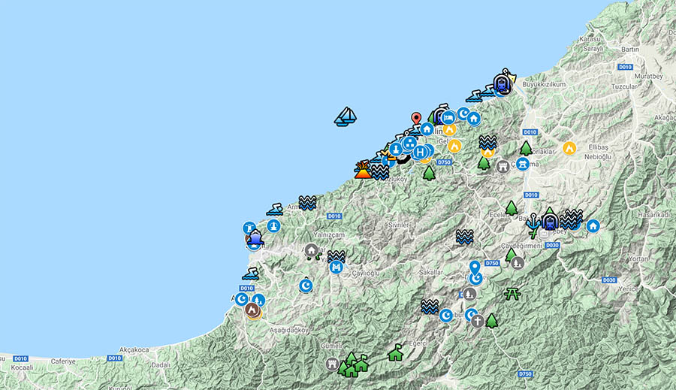Image resolution: width=676 pixels, height=390 pixels.
Task: Open the ship marker on the west coast
Action: click(255, 240)
